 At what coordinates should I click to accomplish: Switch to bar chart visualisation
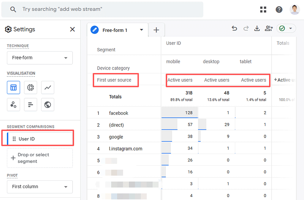coord(31,105)
